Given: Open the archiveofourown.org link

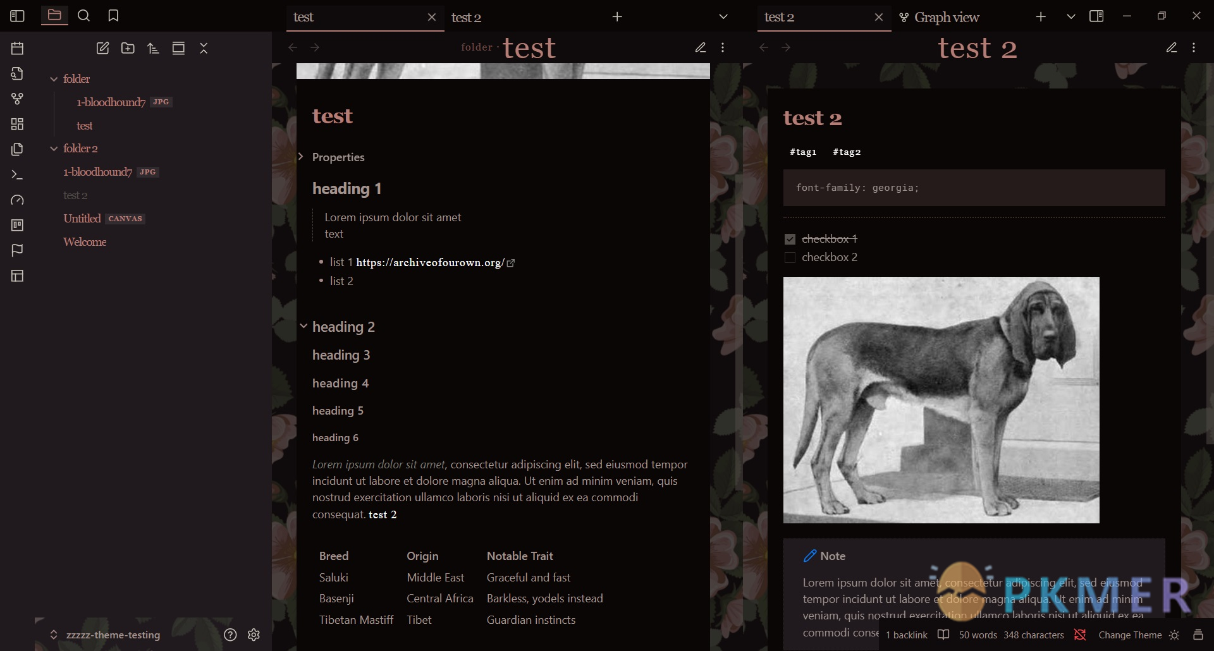Looking at the screenshot, I should click(x=430, y=262).
